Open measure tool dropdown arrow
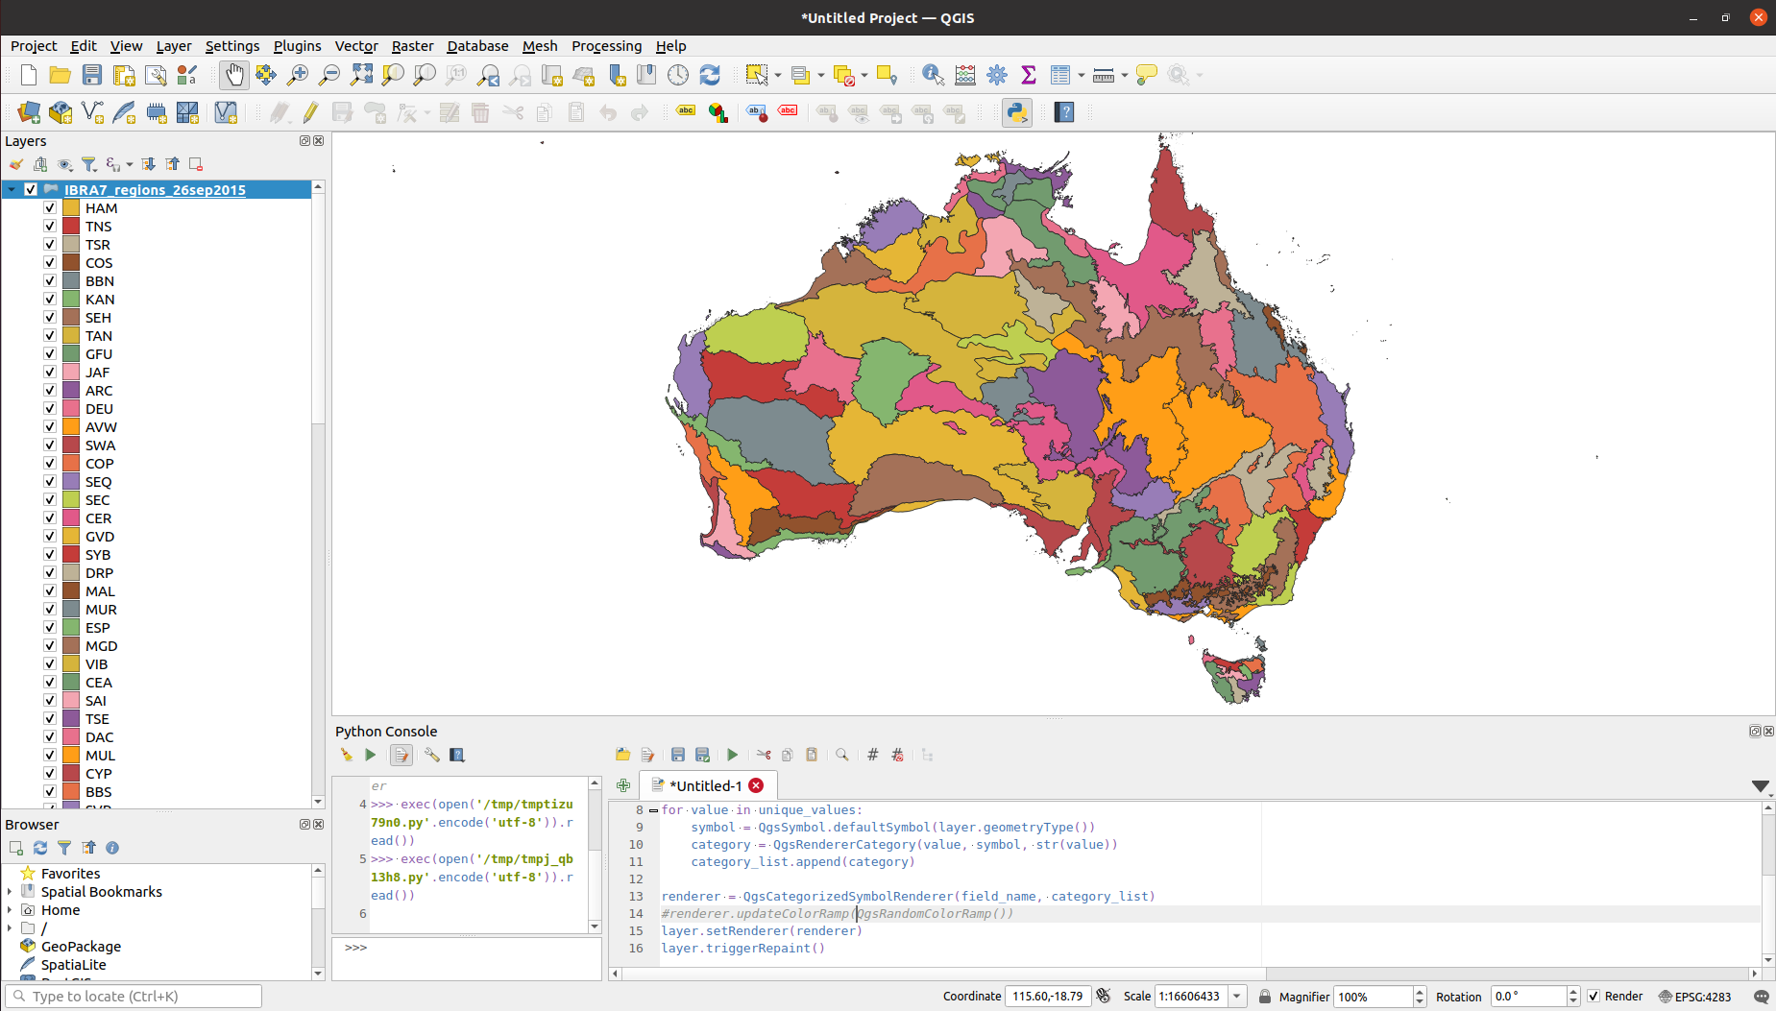The image size is (1776, 1011). (1124, 75)
